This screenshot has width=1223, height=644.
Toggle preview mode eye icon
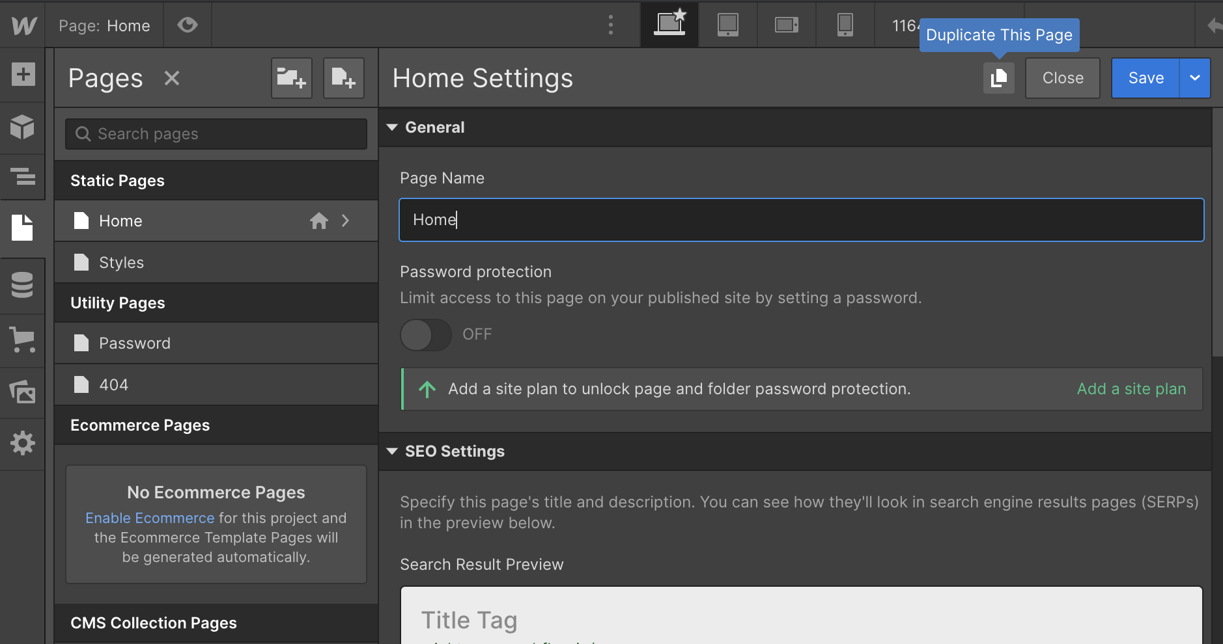(188, 25)
